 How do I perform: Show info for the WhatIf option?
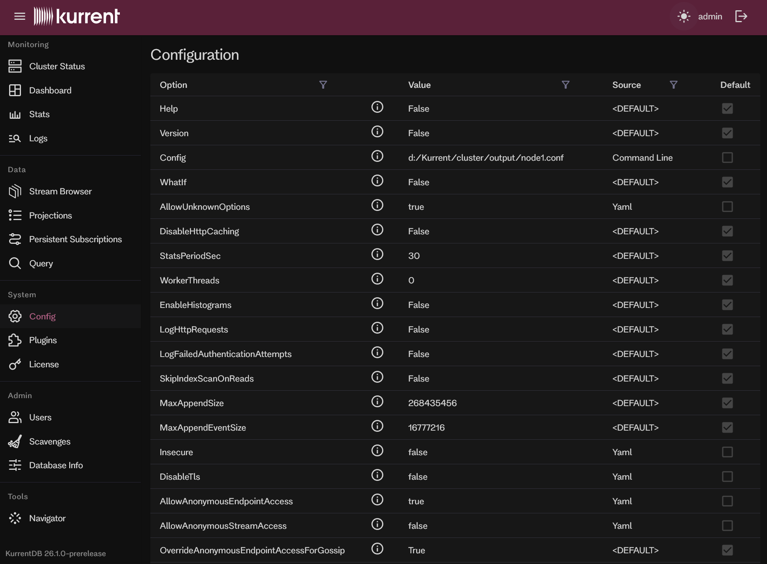(377, 180)
